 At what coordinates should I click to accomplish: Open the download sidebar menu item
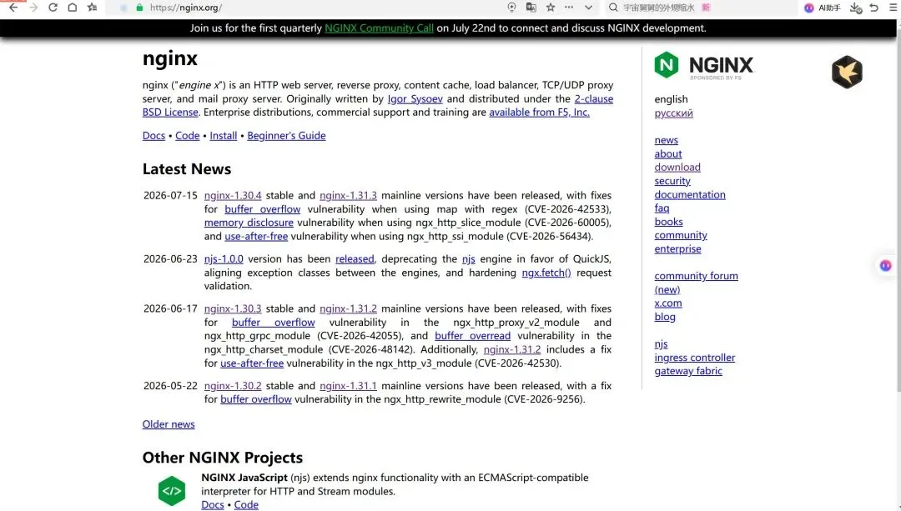(677, 167)
